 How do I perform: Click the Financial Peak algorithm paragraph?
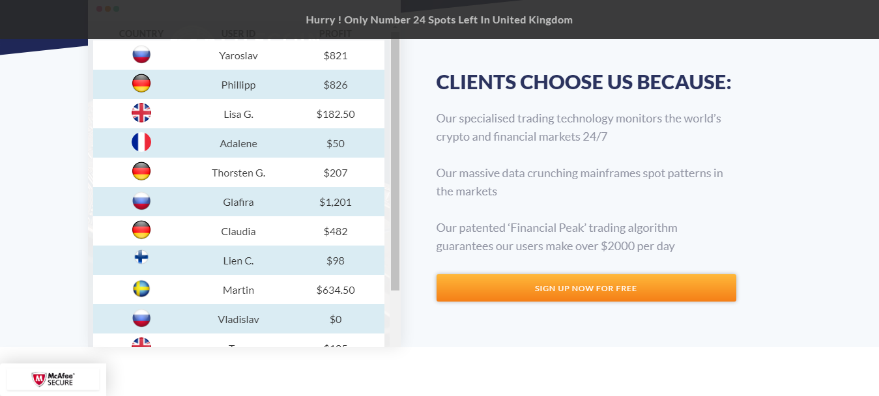557,237
